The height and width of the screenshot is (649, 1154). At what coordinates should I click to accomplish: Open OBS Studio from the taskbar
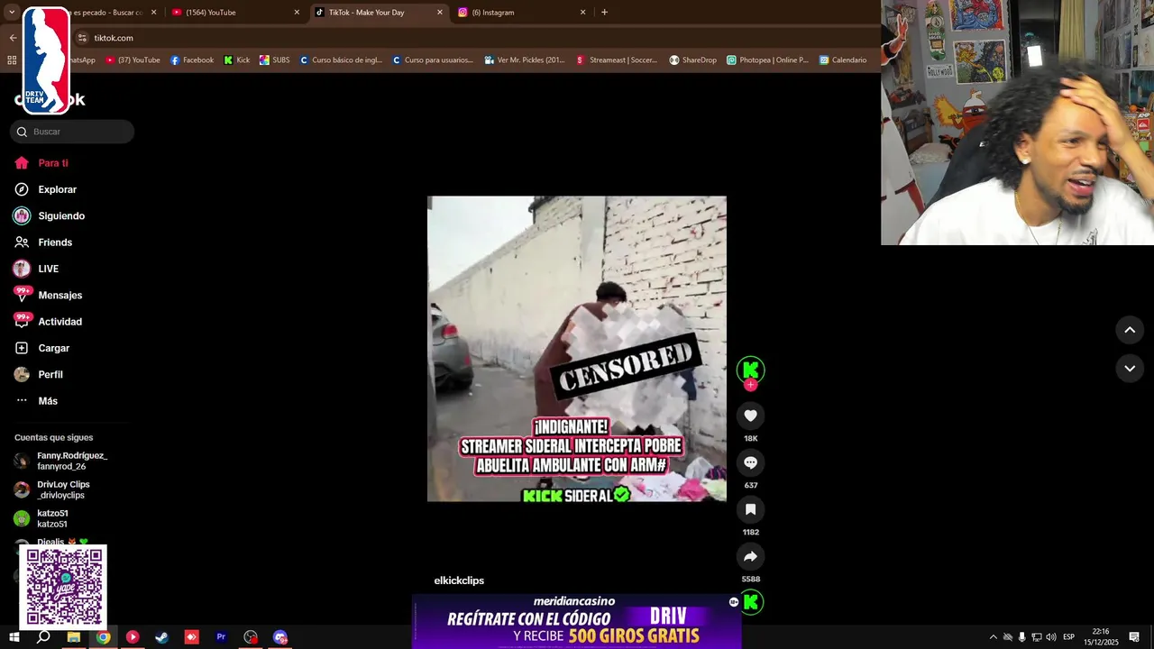click(251, 637)
